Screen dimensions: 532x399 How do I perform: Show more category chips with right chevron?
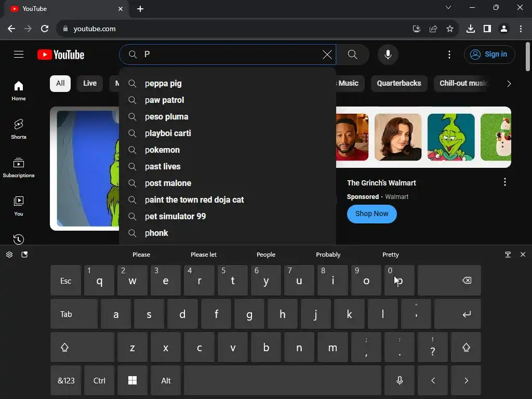tap(509, 84)
